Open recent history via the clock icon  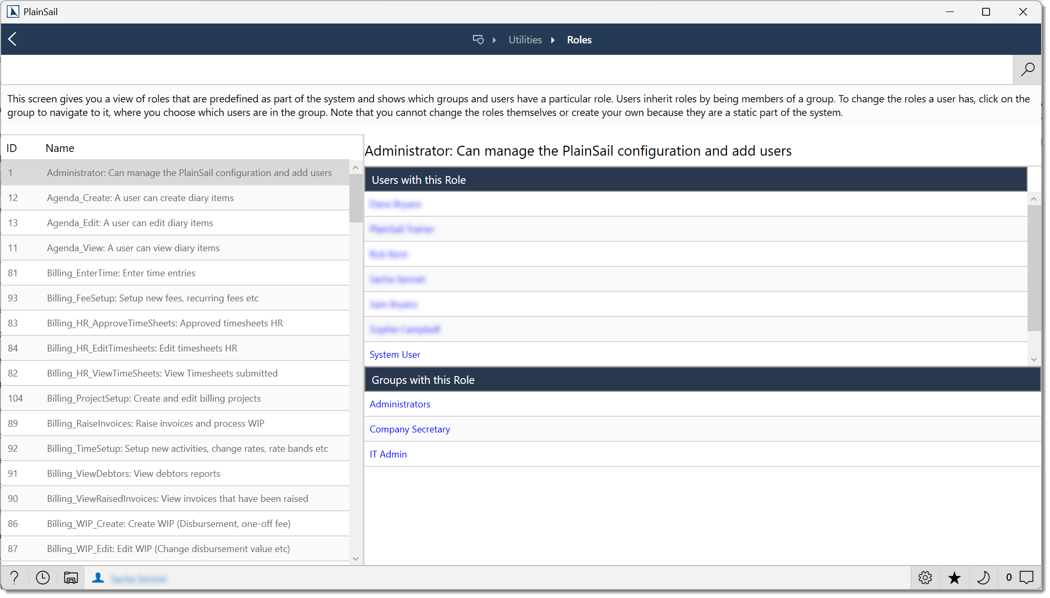coord(42,578)
